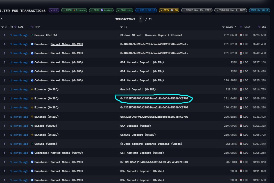
Task: Click the Bitget logo icon
Action: [x=32, y=126]
